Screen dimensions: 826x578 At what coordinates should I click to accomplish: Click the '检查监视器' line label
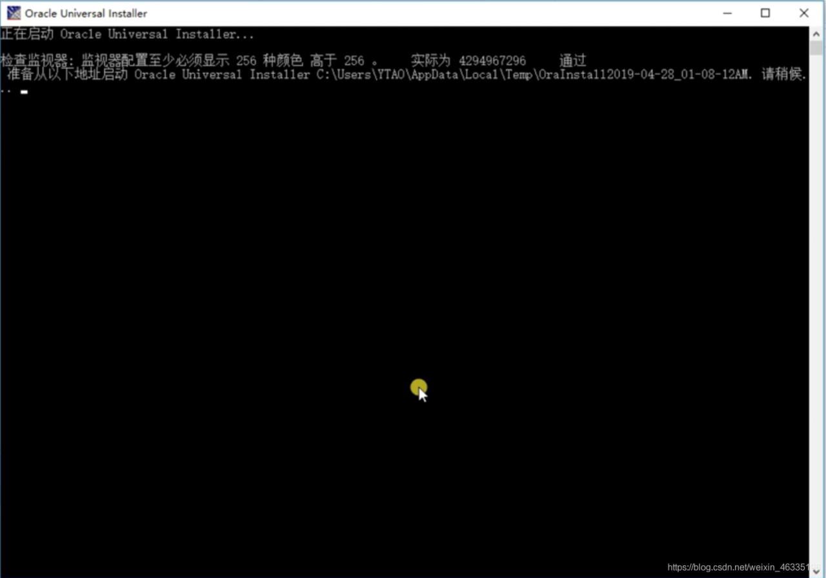click(x=34, y=61)
